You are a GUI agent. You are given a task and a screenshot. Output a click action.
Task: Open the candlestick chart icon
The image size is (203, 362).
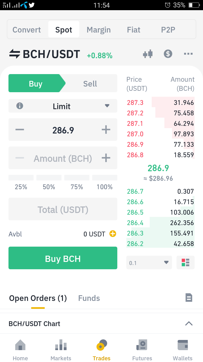pyautogui.click(x=148, y=54)
